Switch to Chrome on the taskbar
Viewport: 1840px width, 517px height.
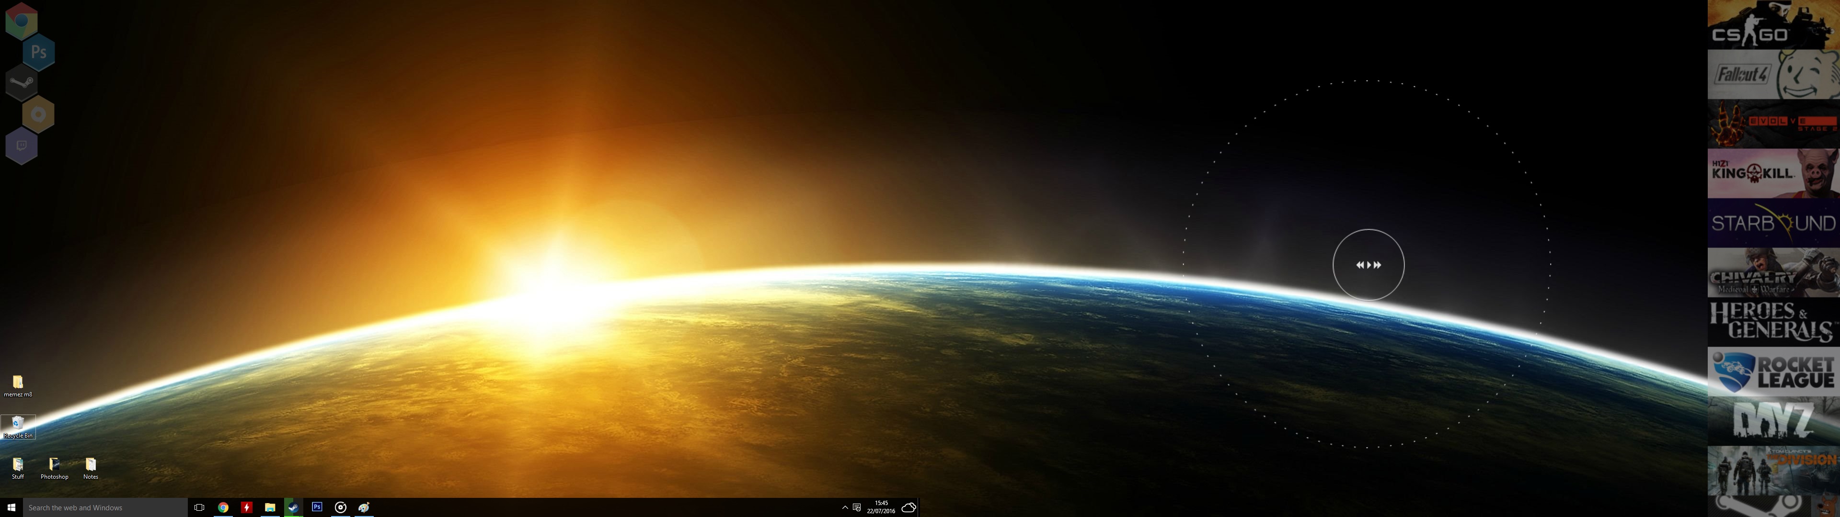pyautogui.click(x=223, y=508)
